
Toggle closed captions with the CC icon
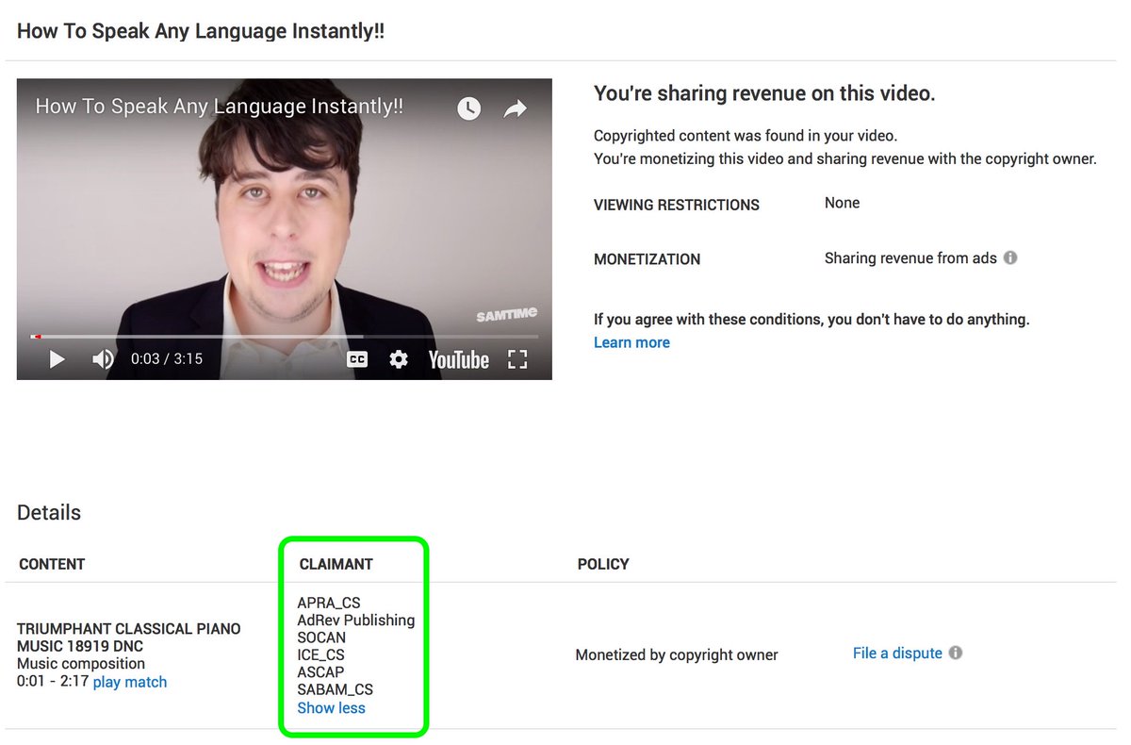click(x=357, y=359)
